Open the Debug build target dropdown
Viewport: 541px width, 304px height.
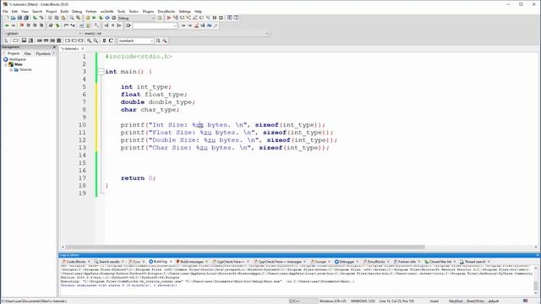pos(136,18)
